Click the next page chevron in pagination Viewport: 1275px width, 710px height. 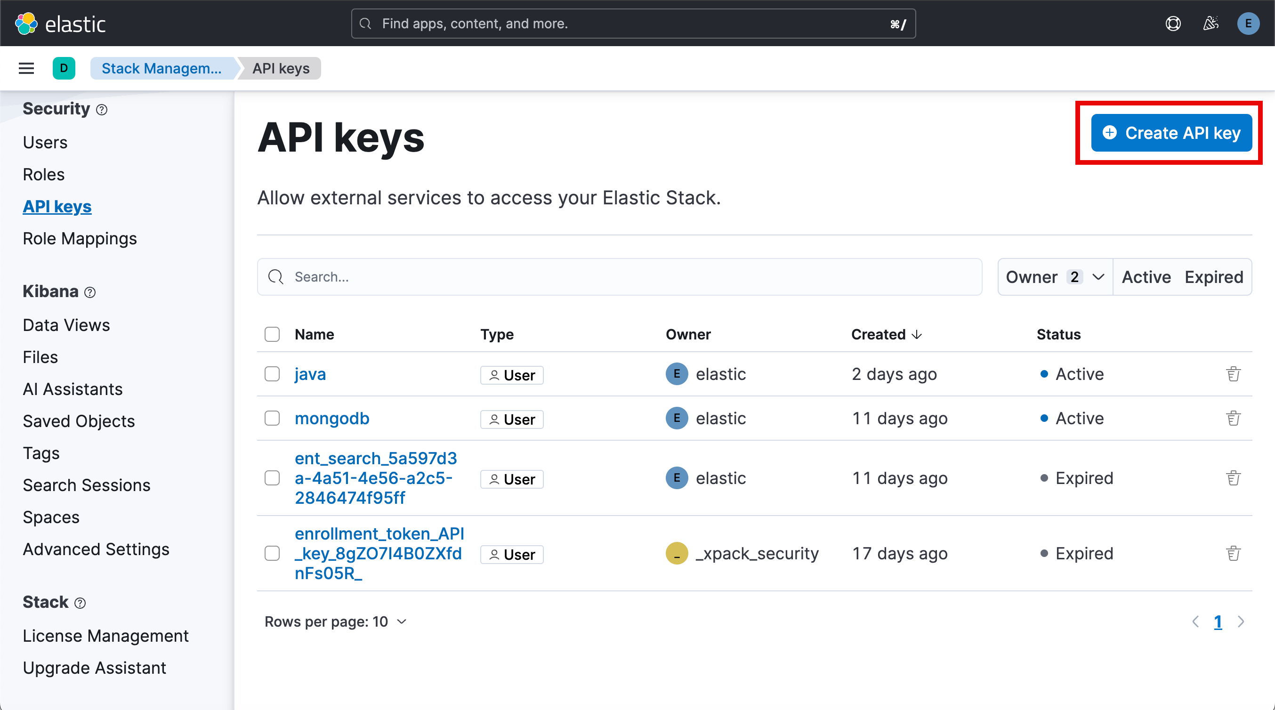(1241, 622)
